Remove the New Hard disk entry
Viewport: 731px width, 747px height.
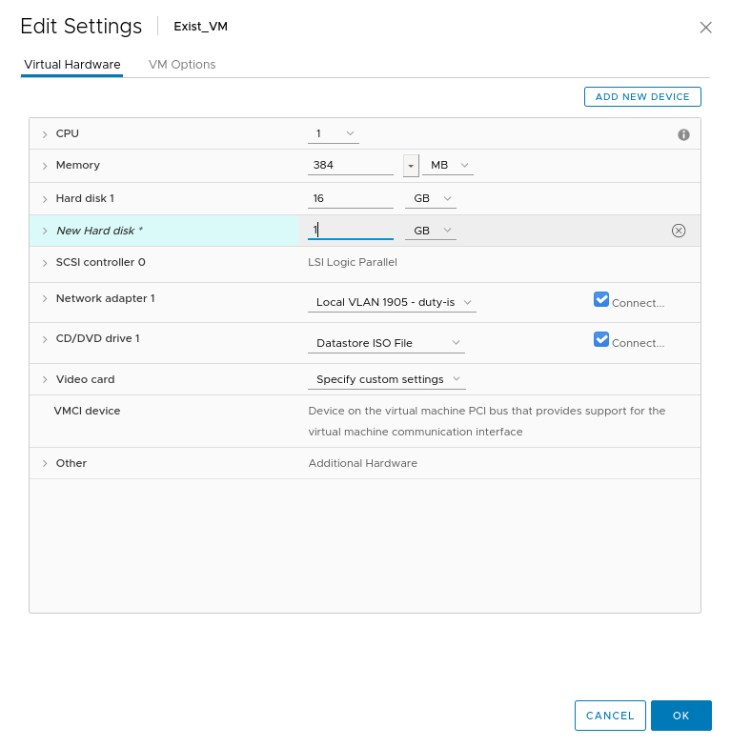point(679,231)
